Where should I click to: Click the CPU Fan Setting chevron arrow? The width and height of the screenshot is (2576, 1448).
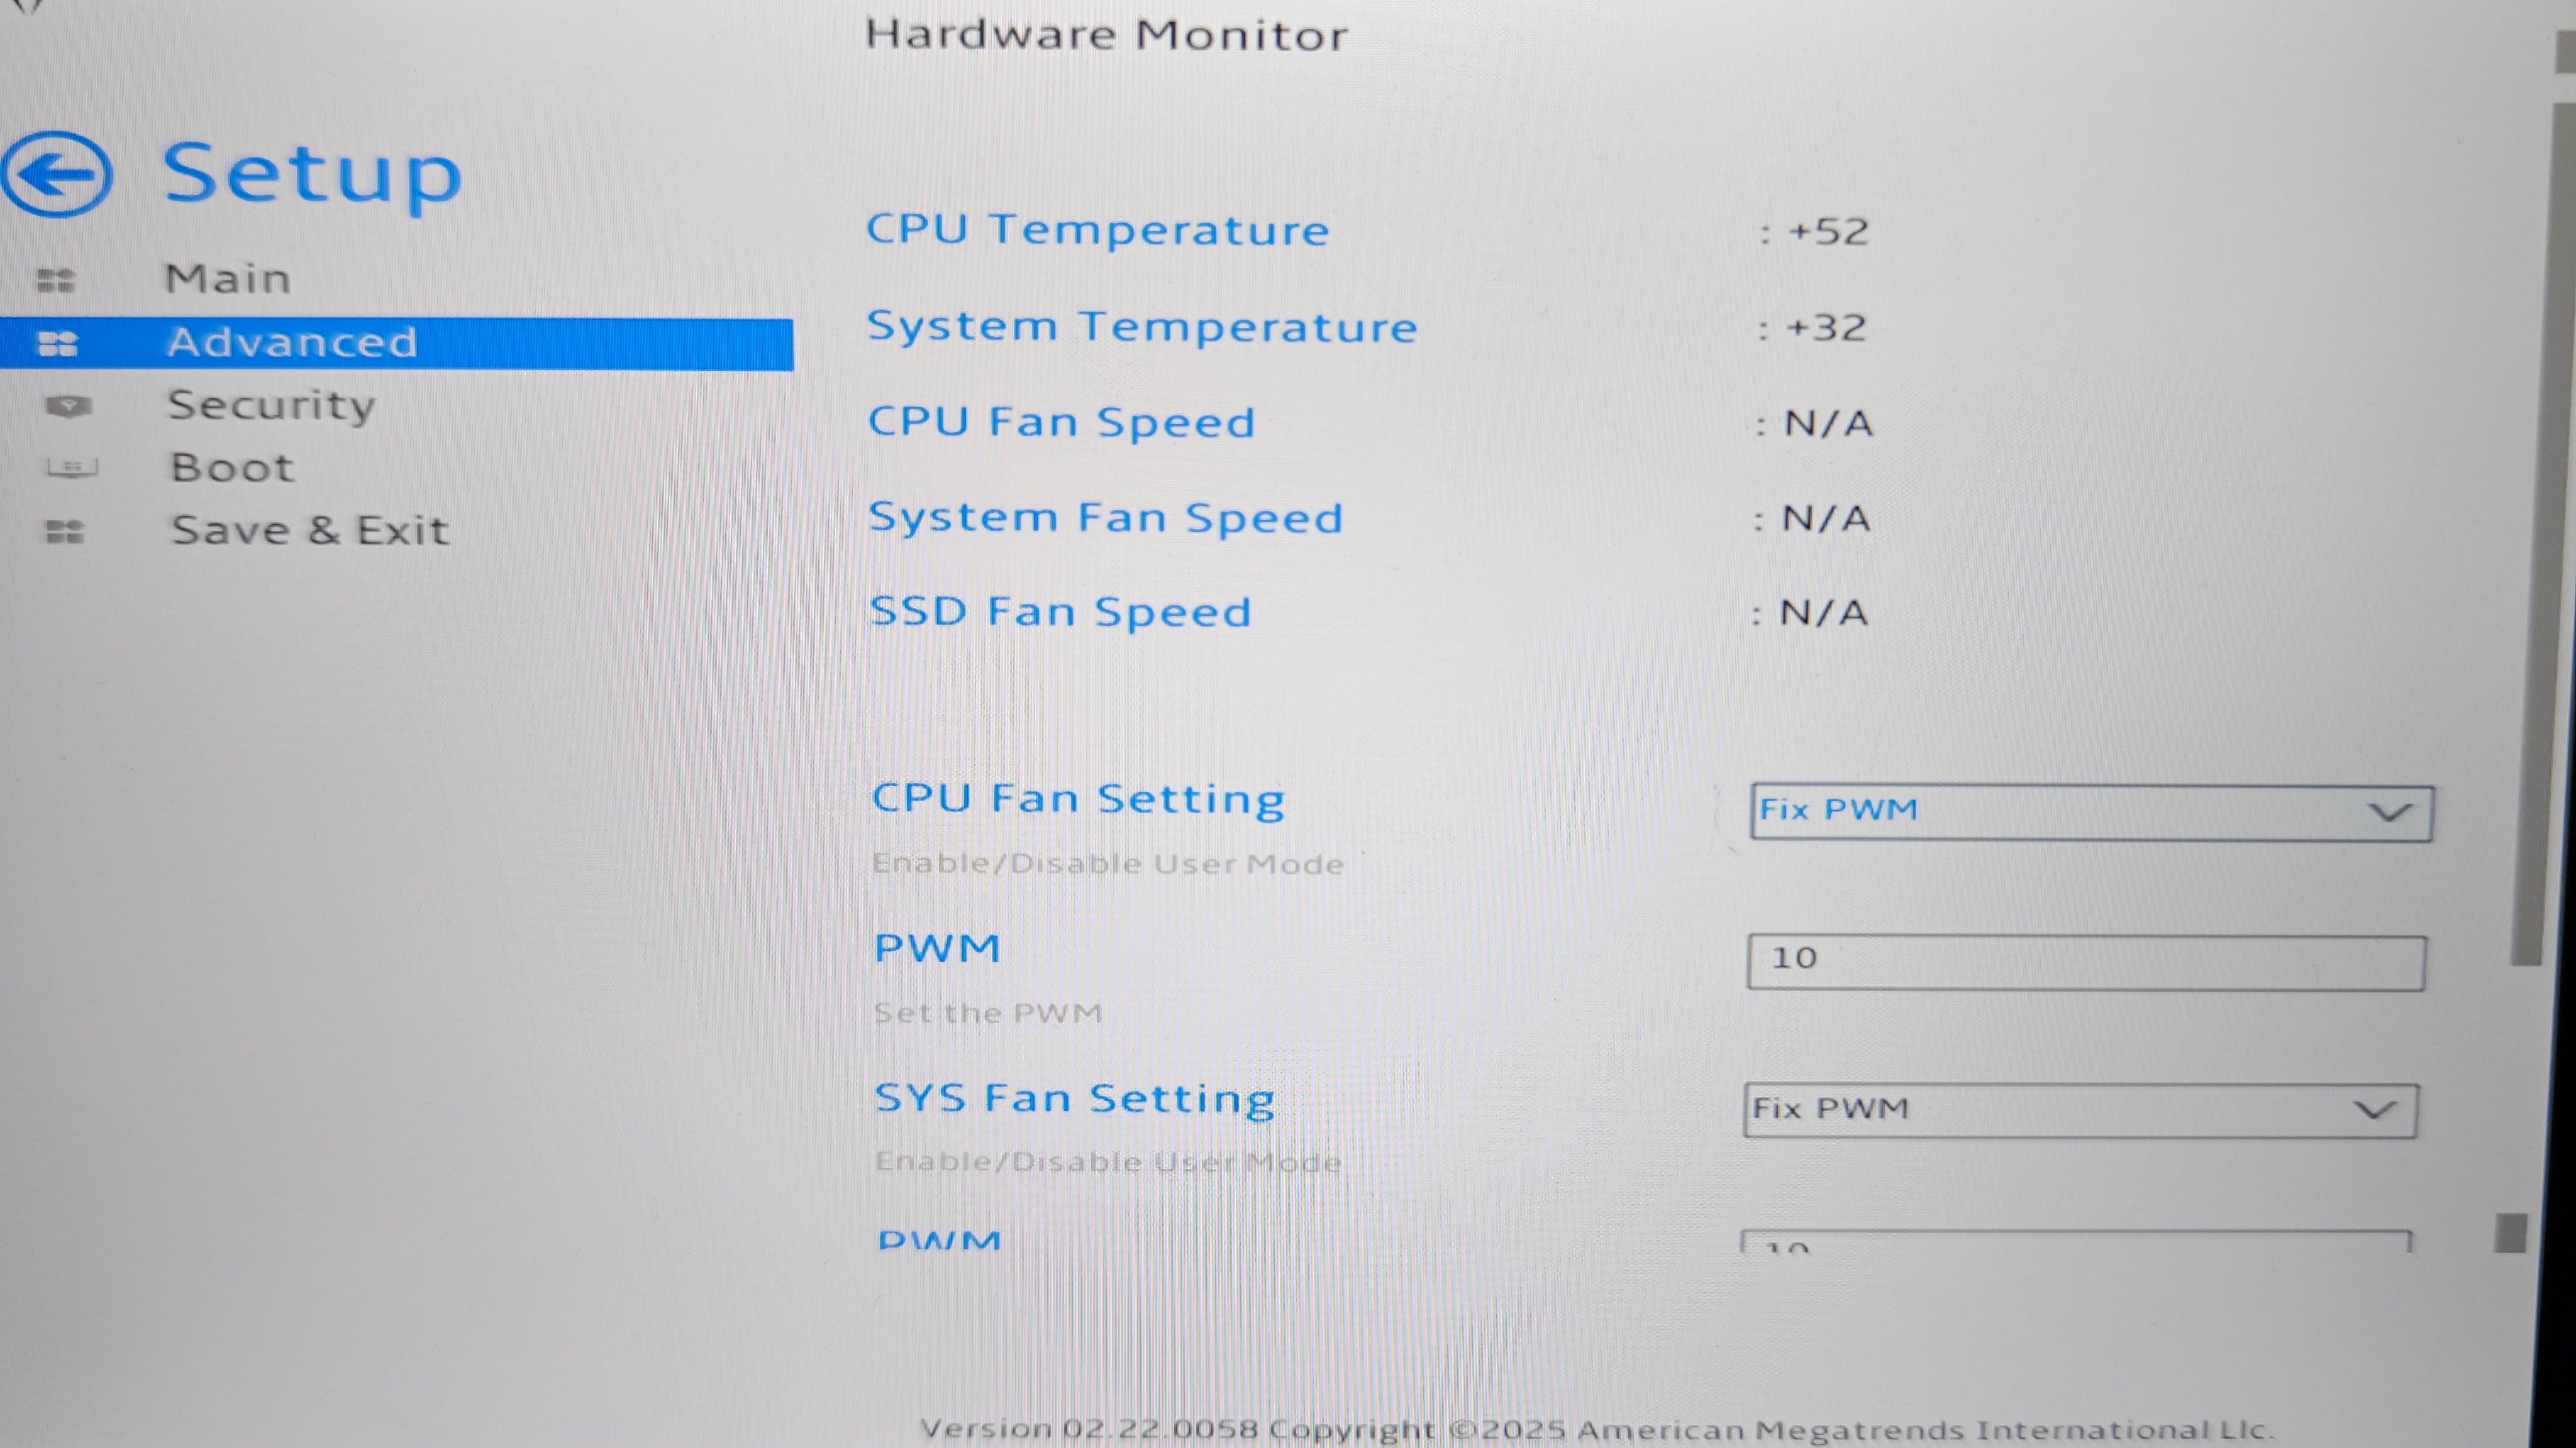click(2390, 813)
